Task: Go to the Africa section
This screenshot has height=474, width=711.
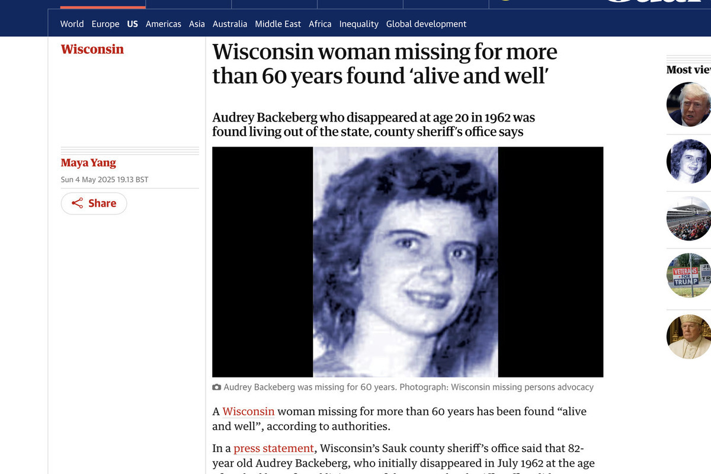Action: pos(320,24)
